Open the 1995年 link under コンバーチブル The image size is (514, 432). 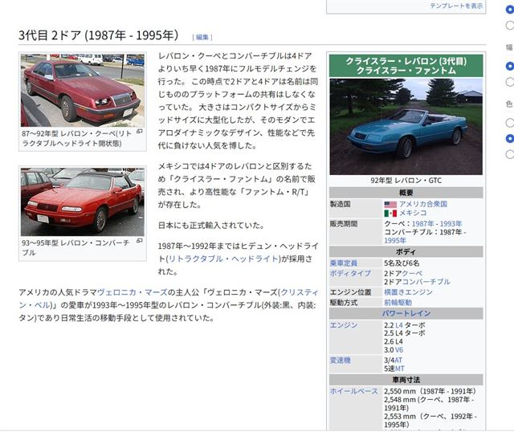tap(395, 240)
